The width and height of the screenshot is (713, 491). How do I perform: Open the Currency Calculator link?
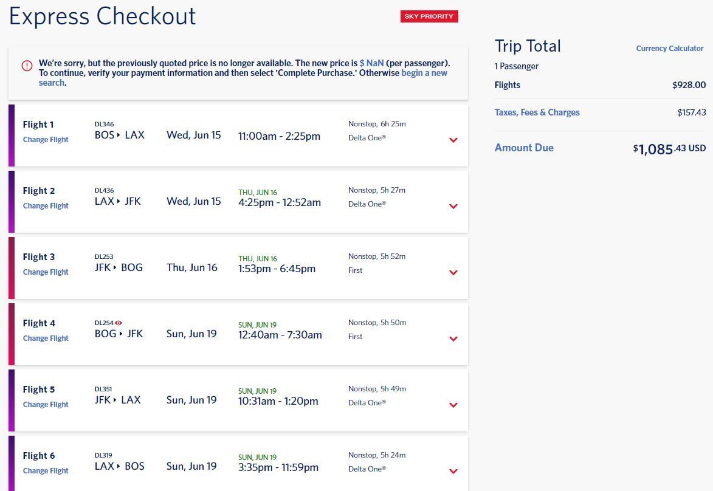point(669,48)
